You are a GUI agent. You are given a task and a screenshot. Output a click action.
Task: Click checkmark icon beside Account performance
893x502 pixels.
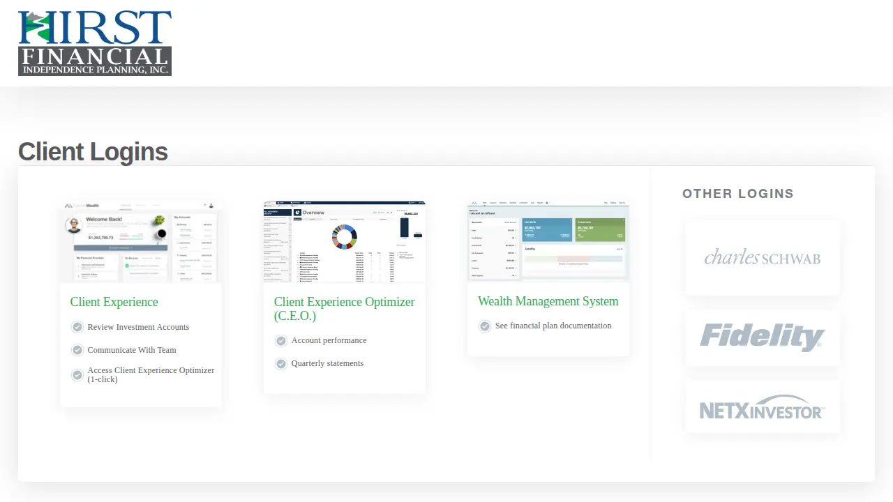[x=281, y=340]
